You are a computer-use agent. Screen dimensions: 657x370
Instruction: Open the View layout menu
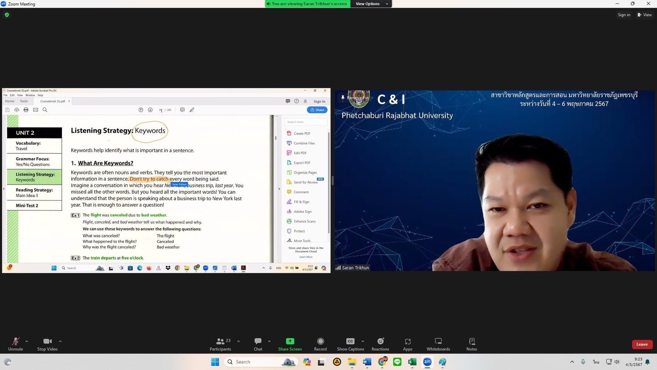point(644,15)
